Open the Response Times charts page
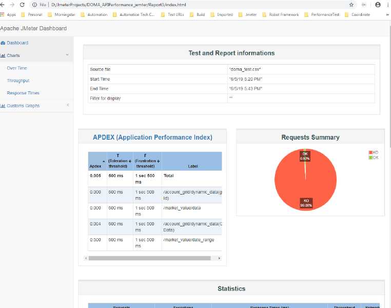 (x=23, y=93)
